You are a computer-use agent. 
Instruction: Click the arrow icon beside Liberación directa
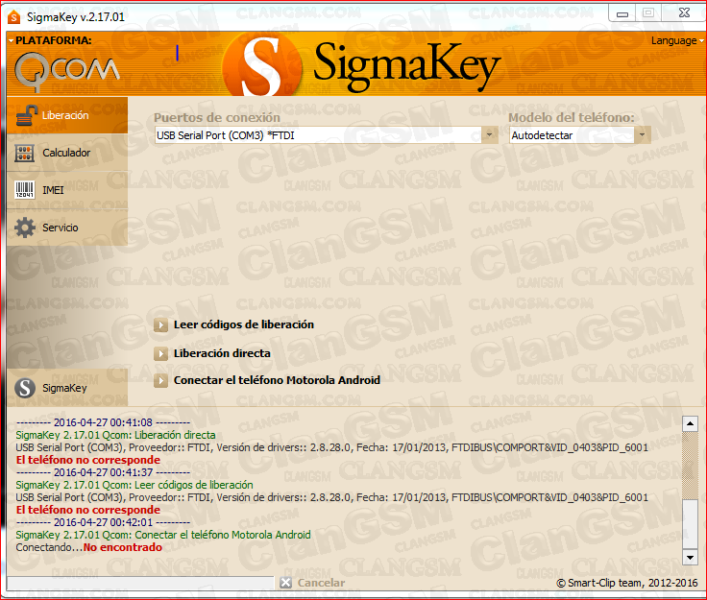160,353
